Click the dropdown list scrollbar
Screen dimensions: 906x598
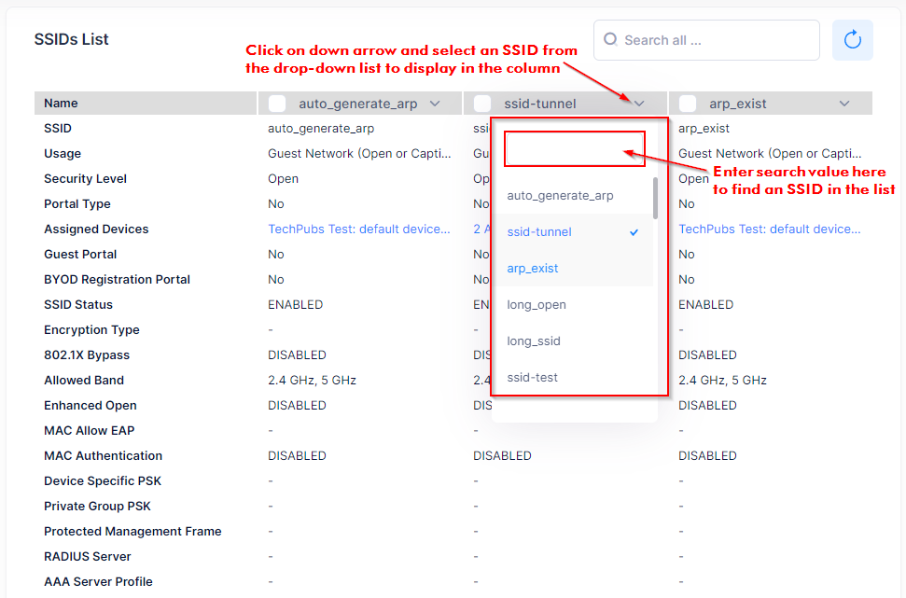(655, 200)
